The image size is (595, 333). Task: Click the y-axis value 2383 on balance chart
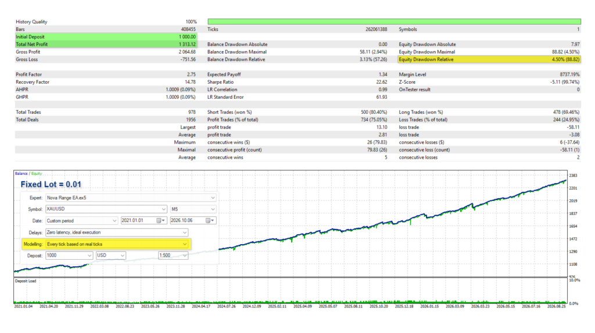573,176
